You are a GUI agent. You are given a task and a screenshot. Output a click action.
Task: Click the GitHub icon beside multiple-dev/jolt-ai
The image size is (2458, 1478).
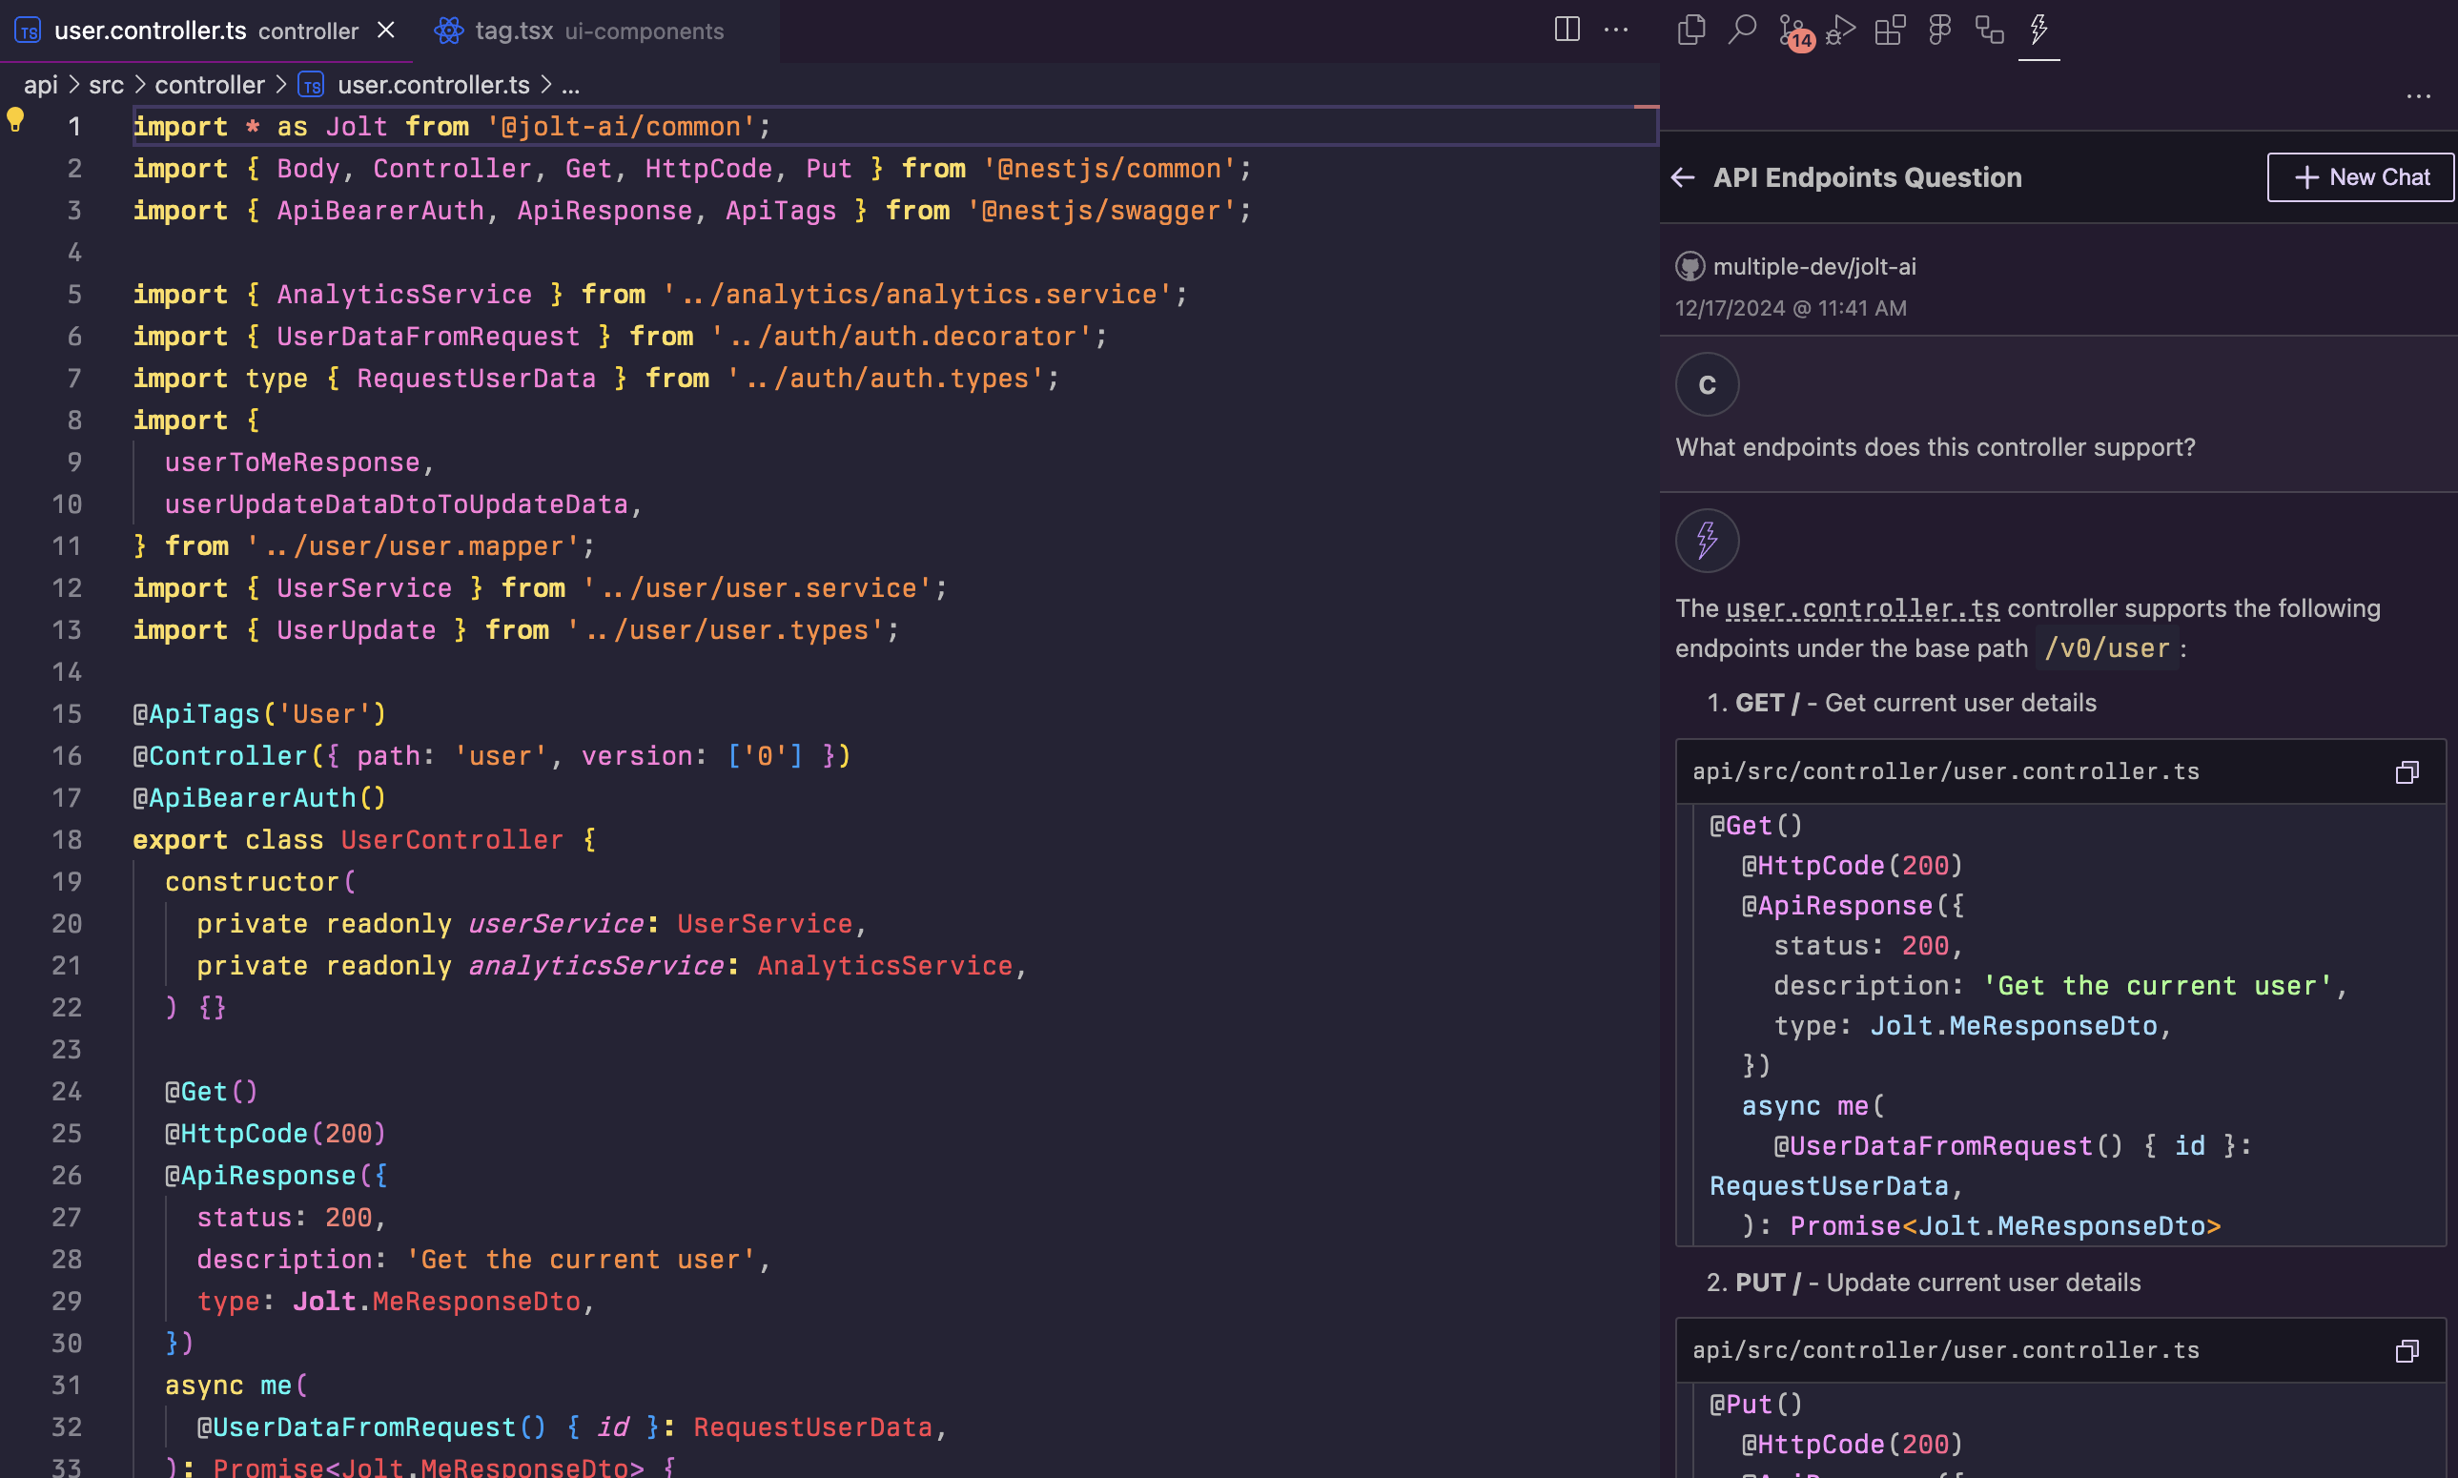tap(1690, 267)
